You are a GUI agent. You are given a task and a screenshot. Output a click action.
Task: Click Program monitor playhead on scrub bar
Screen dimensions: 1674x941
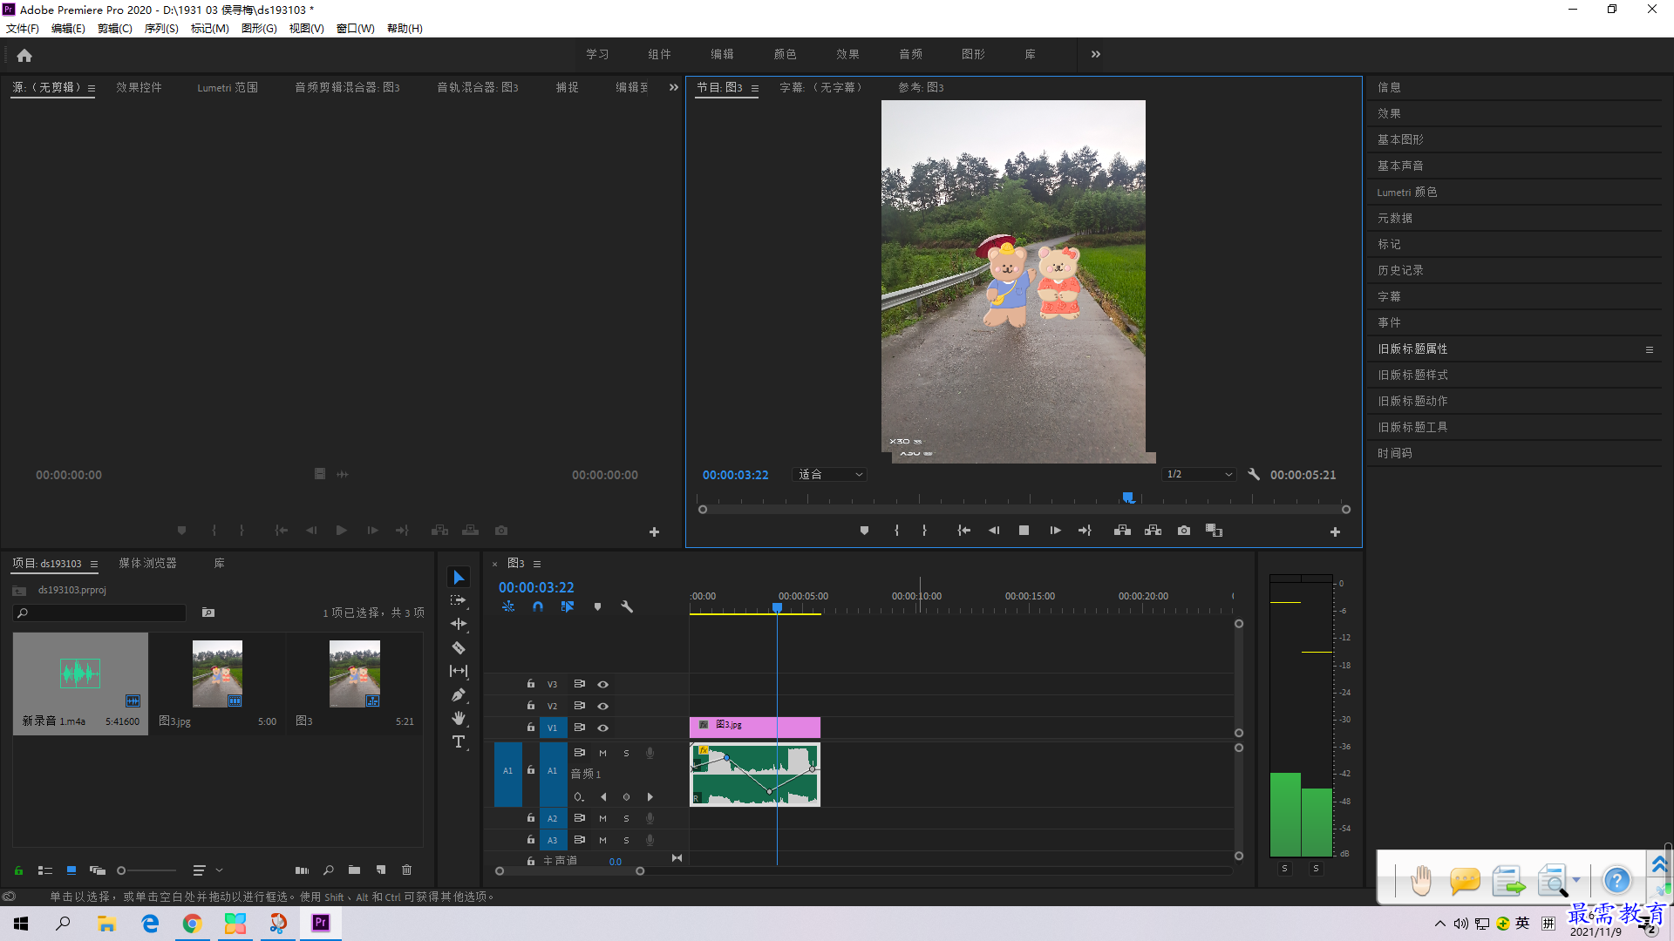(1128, 498)
